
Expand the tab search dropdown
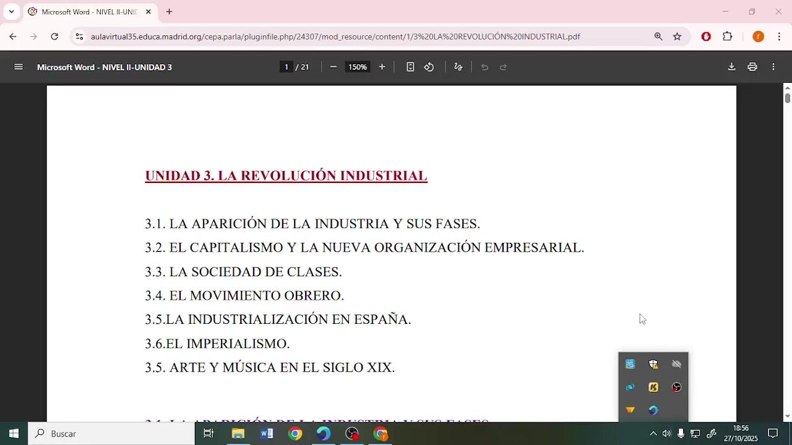11,12
